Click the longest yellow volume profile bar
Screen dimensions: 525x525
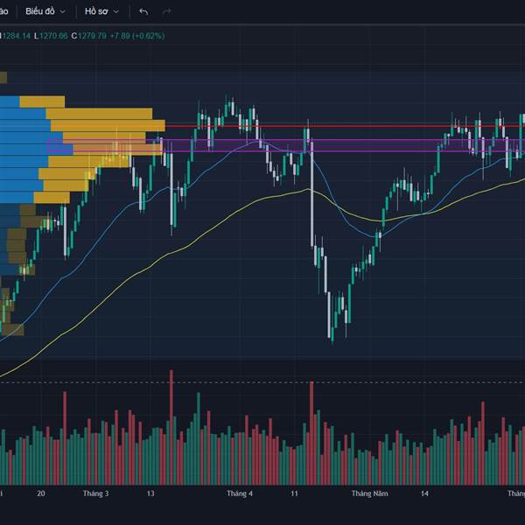pyautogui.click(x=108, y=125)
